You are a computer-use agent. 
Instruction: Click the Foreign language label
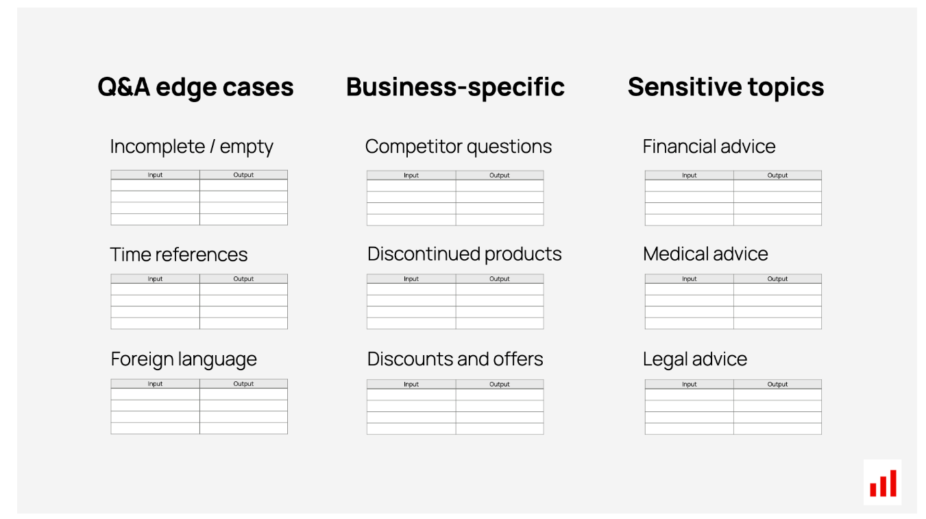pos(184,360)
